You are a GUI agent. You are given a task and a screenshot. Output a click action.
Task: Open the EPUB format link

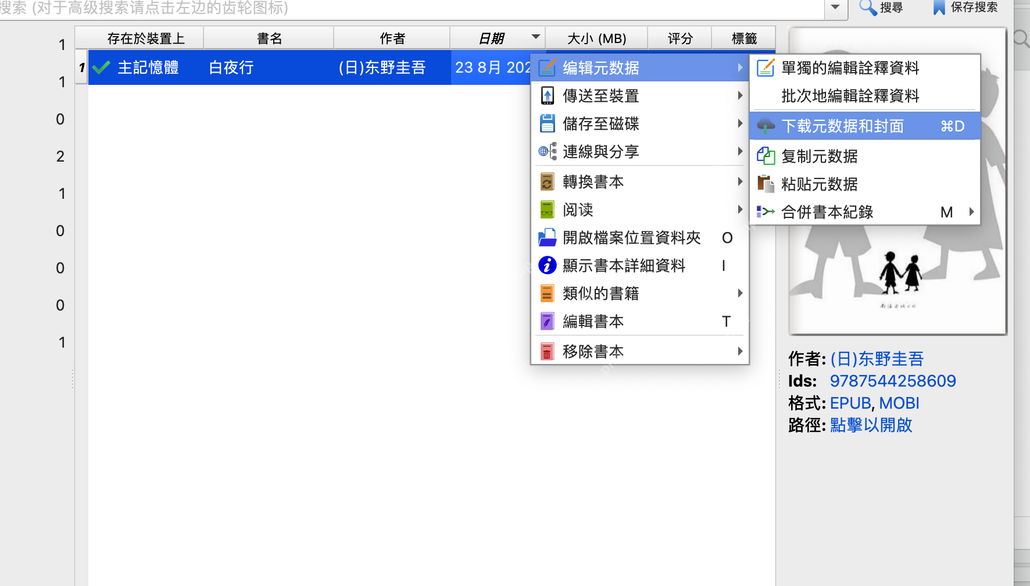point(849,403)
